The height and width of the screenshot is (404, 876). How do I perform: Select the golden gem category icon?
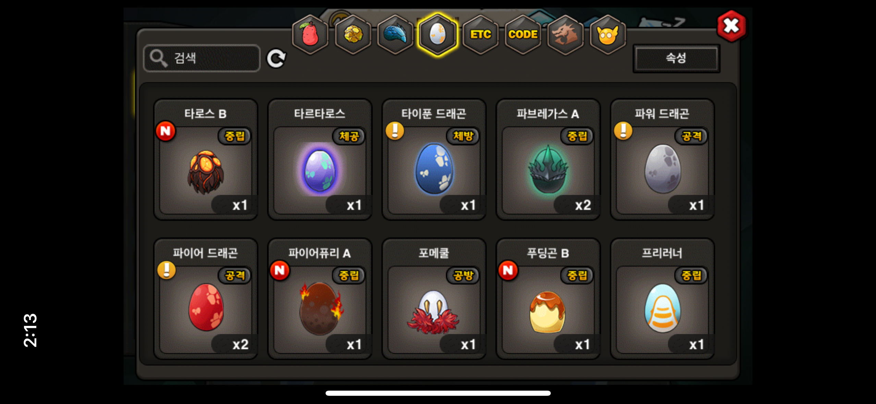click(x=353, y=34)
